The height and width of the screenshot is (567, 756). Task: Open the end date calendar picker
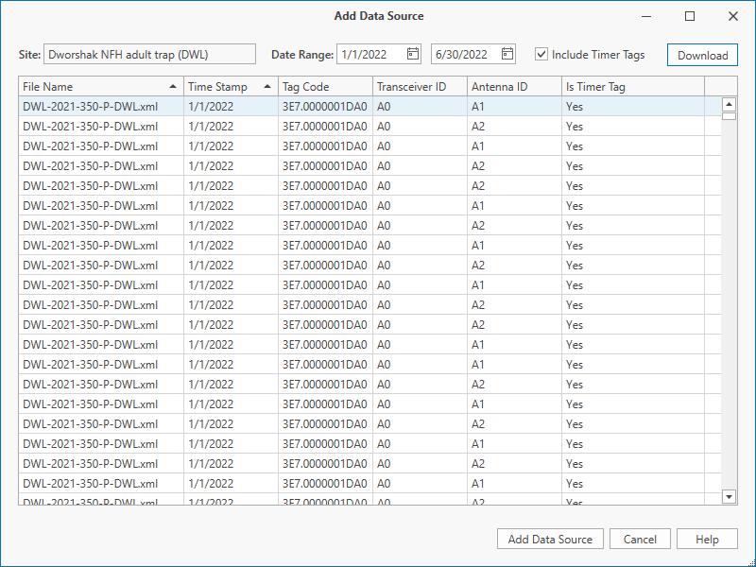[507, 54]
